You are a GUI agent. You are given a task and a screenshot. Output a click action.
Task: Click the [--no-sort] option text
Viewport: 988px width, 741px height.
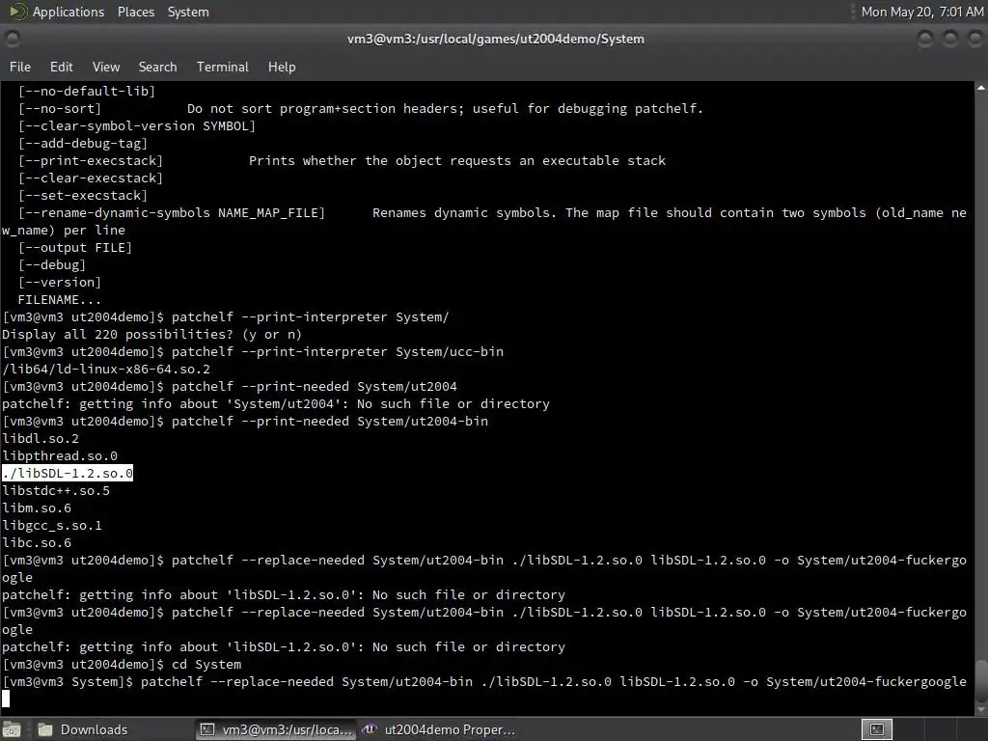(x=60, y=108)
